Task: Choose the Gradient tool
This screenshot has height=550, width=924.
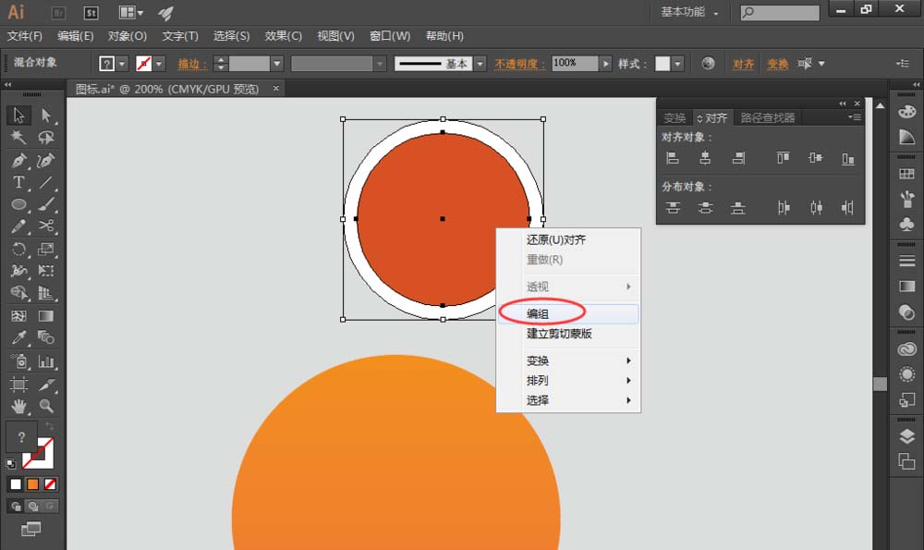Action: [x=46, y=316]
